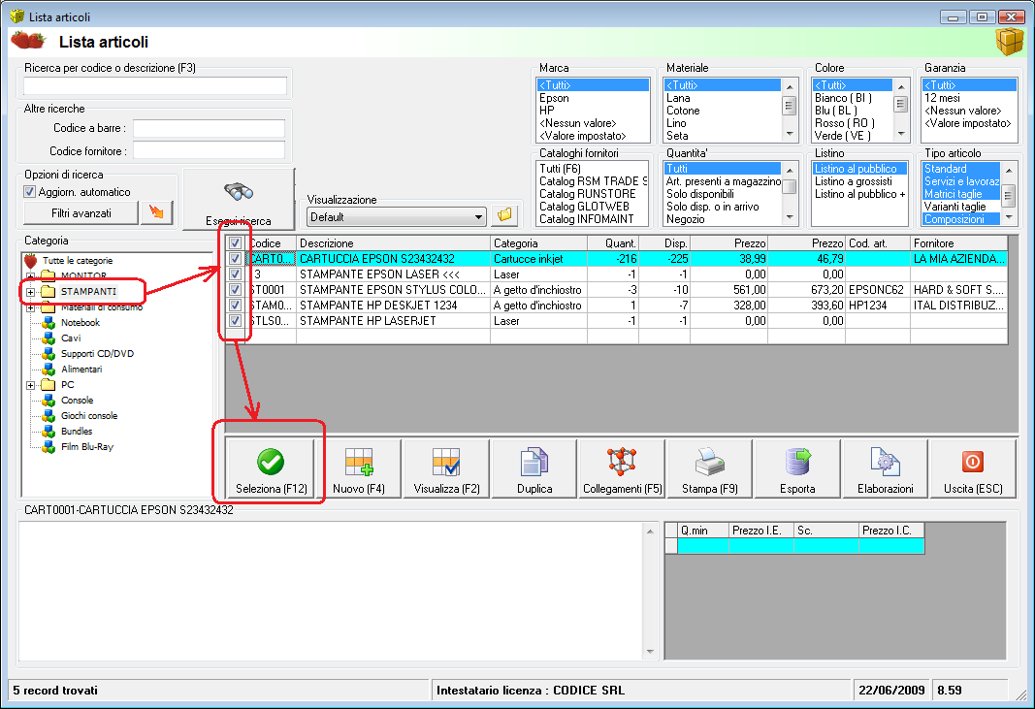Toggle the select-all checkbox in grid header

point(235,242)
